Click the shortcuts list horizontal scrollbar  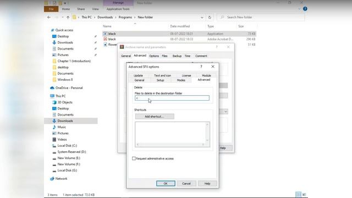pyautogui.click(x=170, y=145)
